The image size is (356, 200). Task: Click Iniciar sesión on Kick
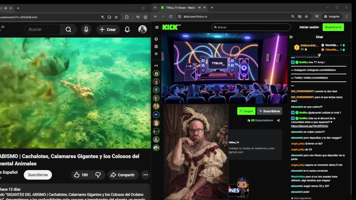point(309,27)
